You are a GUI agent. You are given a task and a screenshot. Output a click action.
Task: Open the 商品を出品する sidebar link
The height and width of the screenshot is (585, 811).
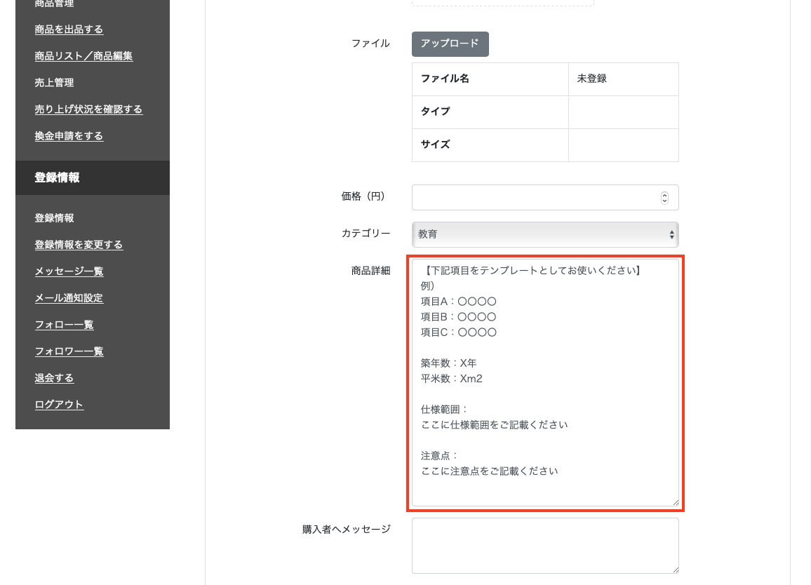click(x=69, y=29)
